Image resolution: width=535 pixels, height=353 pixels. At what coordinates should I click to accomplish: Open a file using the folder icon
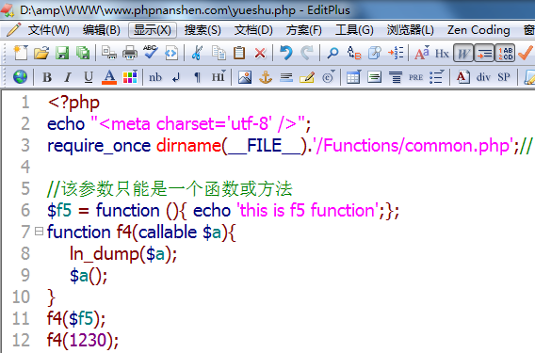click(41, 53)
